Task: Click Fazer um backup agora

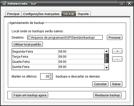Action: click(x=30, y=95)
